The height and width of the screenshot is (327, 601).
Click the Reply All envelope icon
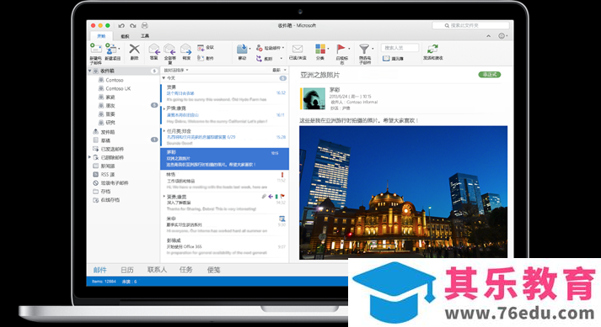(x=169, y=49)
